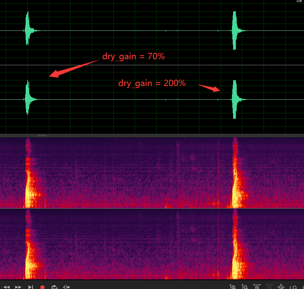
Task: Move playhead to next marker button
Action: (x=30, y=287)
